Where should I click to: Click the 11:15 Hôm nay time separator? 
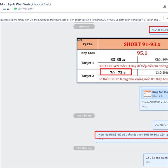[x=84, y=116]
